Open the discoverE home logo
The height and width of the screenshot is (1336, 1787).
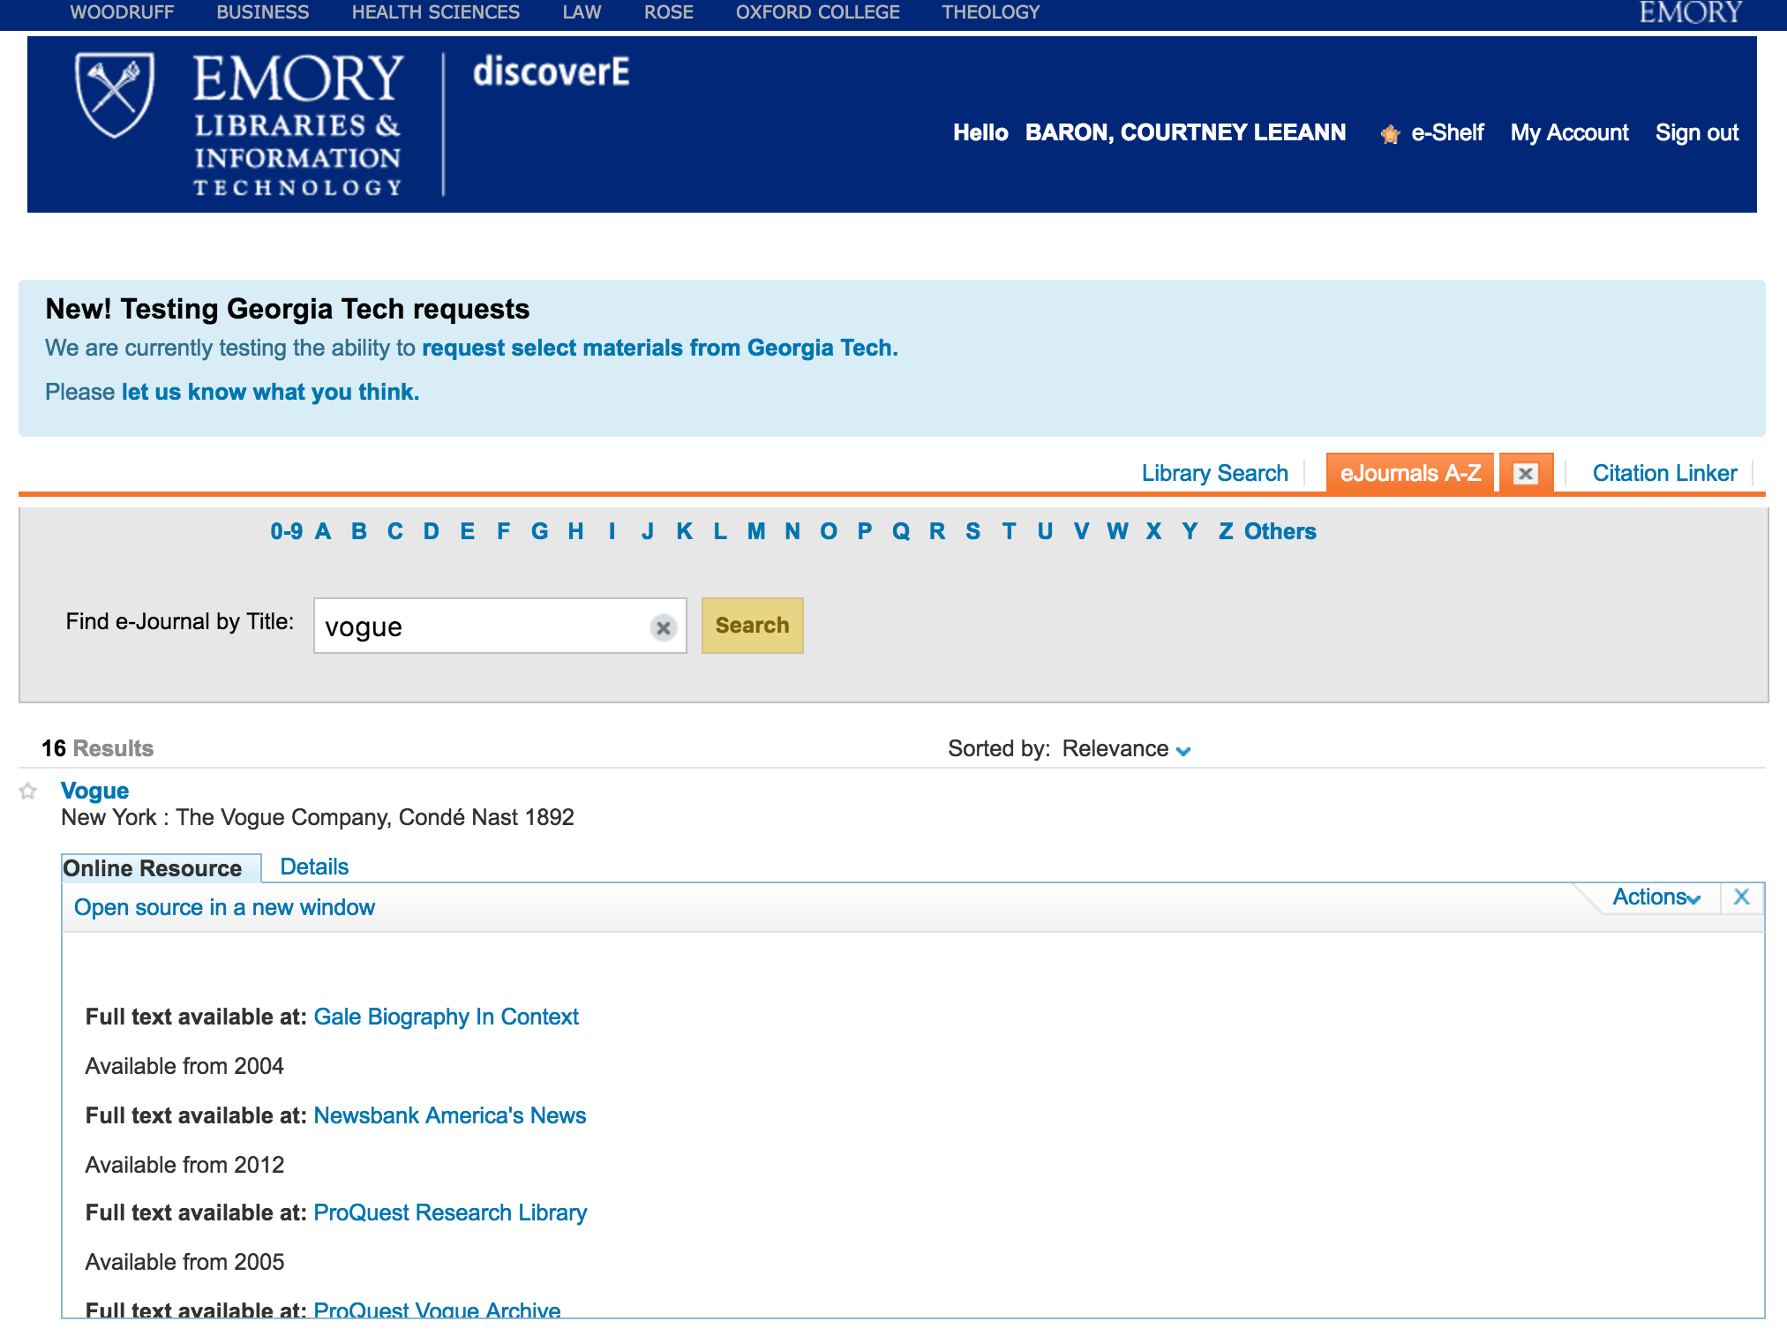point(551,72)
